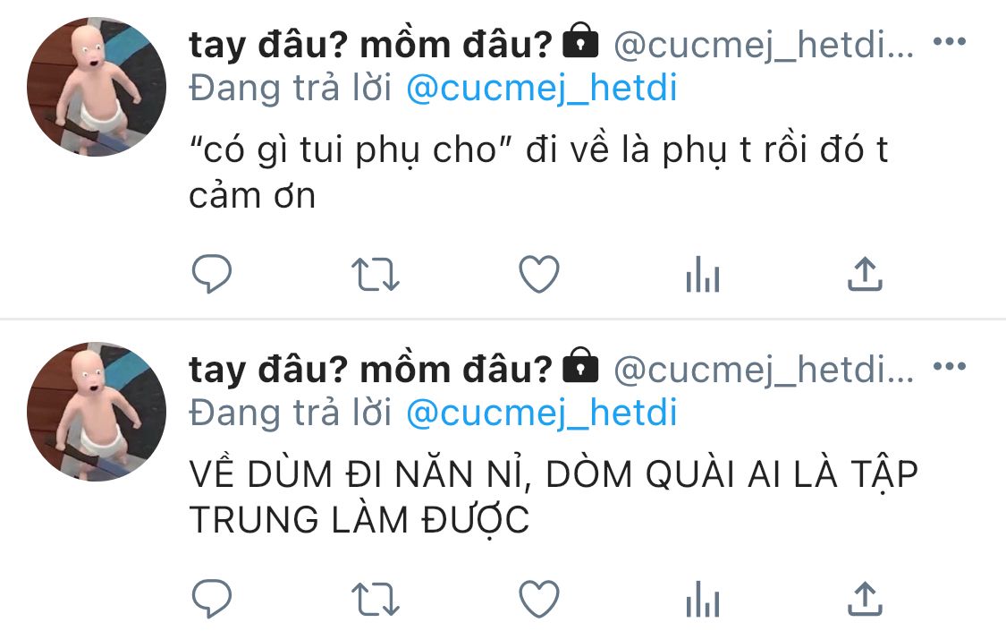View analytics for the "VỀ DÙM ĐI NĂN NỈ" tweet
Viewport: 1006px width, 631px height.
pos(703,599)
